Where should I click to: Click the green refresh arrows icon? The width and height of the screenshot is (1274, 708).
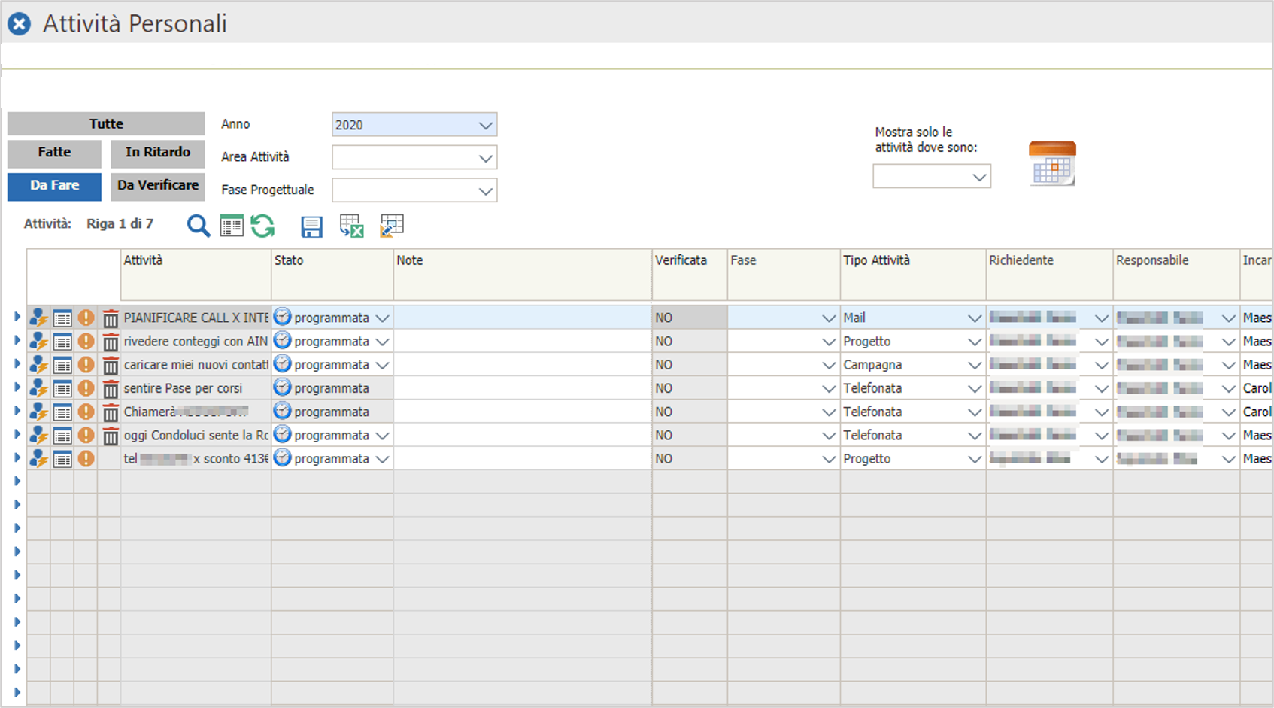262,226
